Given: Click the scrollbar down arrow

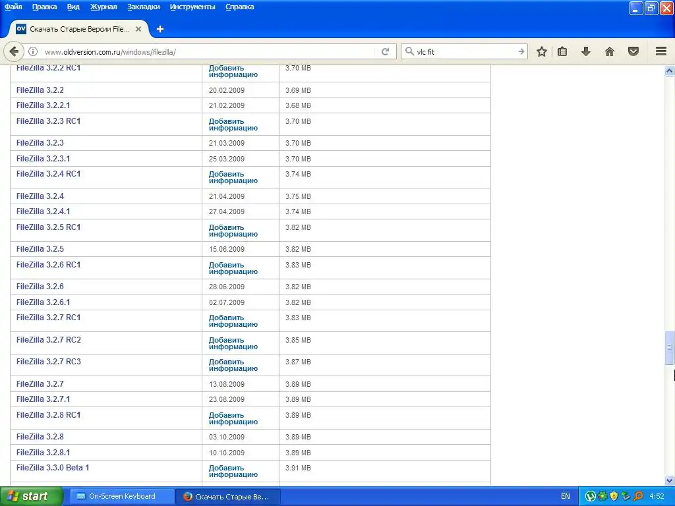Looking at the screenshot, I should (x=670, y=480).
